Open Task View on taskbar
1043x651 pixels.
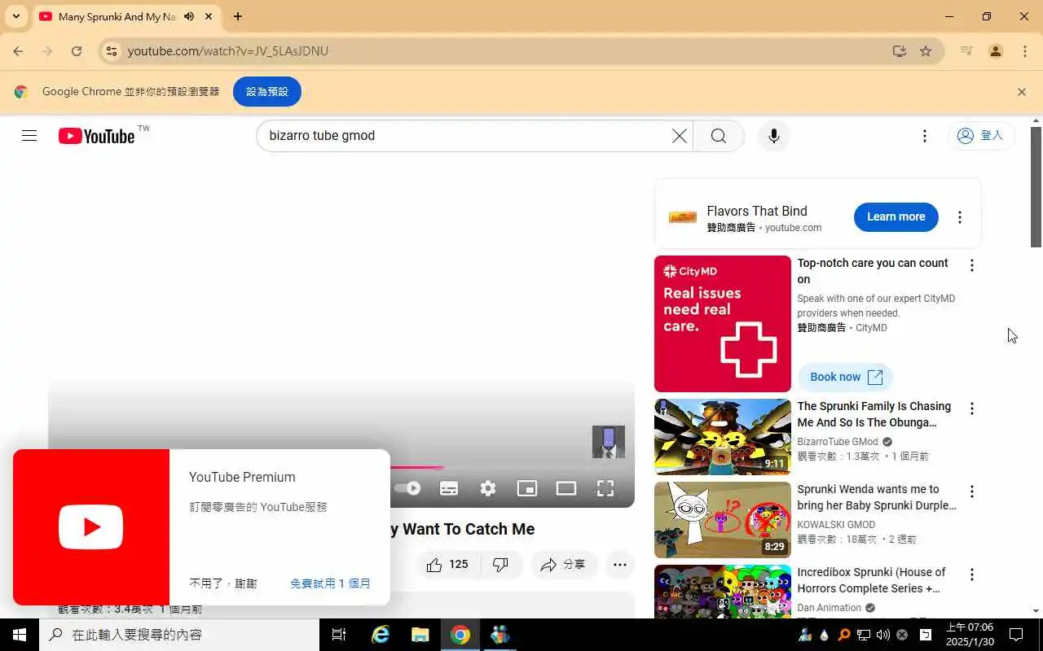click(339, 635)
